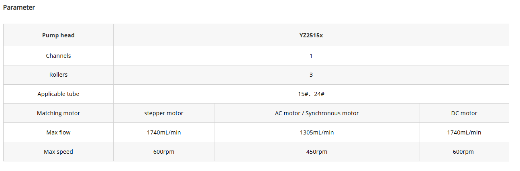Select the Rollers row label
Image resolution: width=520 pixels, height=171 pixels.
tap(59, 75)
